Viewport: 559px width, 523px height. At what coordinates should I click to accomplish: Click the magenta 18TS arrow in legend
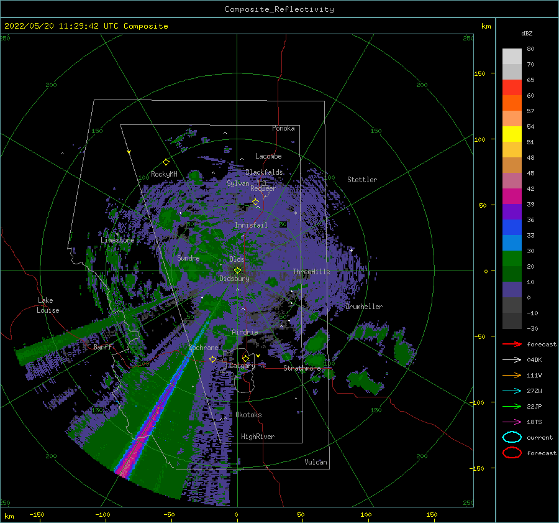512,422
